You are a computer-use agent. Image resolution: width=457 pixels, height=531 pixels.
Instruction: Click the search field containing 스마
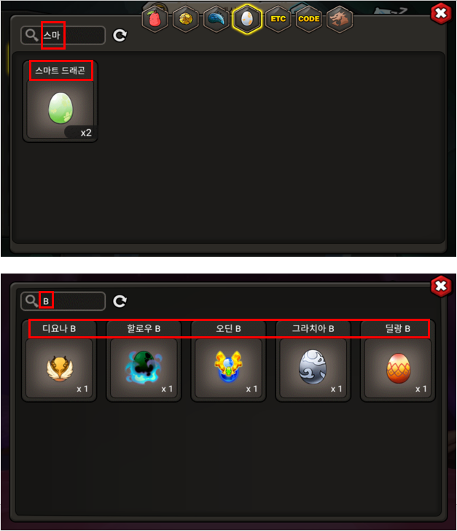[63, 35]
